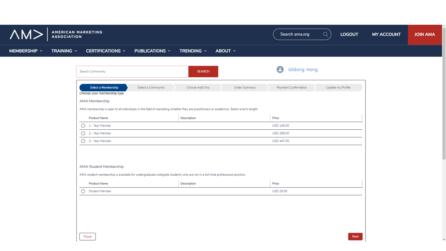Expand the About menu chevron
The width and height of the screenshot is (446, 251).
click(x=234, y=51)
